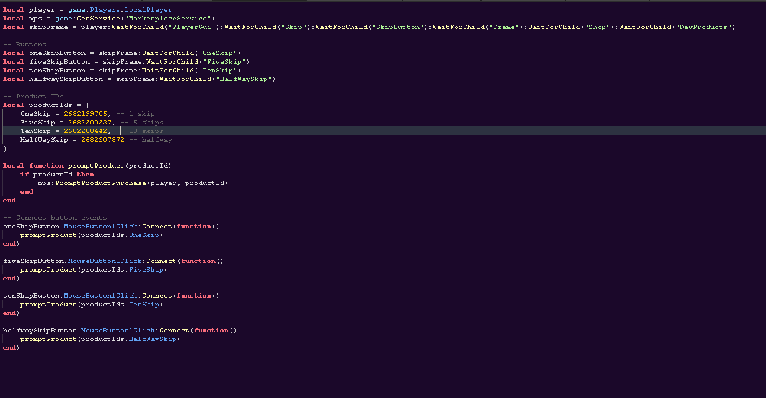Select the HalfWaySkip product ID 2682207872
This screenshot has height=398, width=766.
(102, 139)
